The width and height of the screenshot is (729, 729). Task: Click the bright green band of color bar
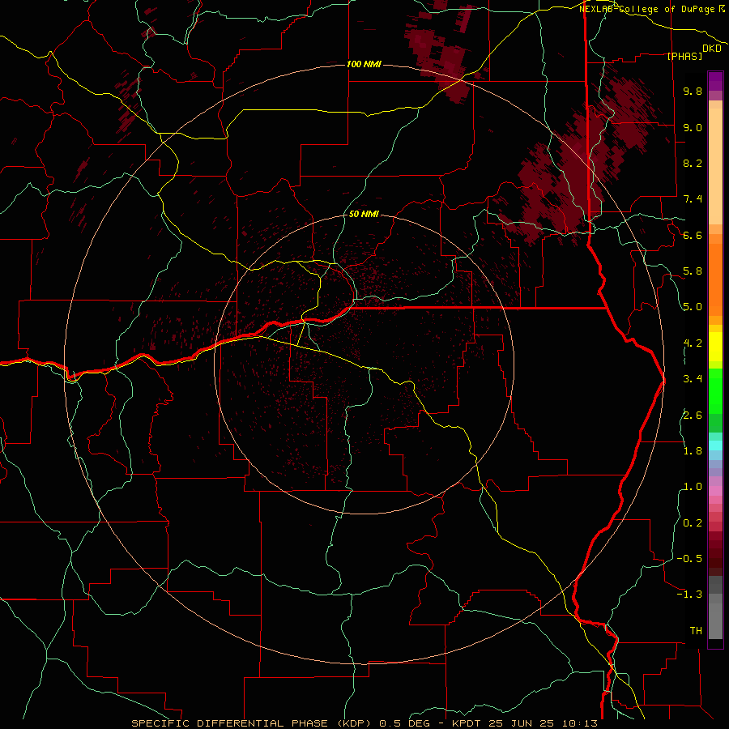715,390
